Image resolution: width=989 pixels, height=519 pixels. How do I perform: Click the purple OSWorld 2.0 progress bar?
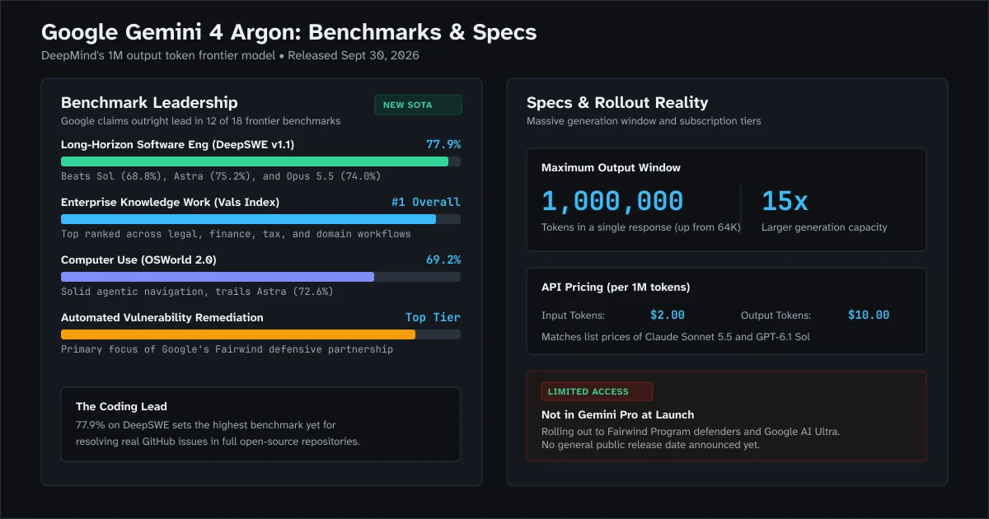point(260,277)
